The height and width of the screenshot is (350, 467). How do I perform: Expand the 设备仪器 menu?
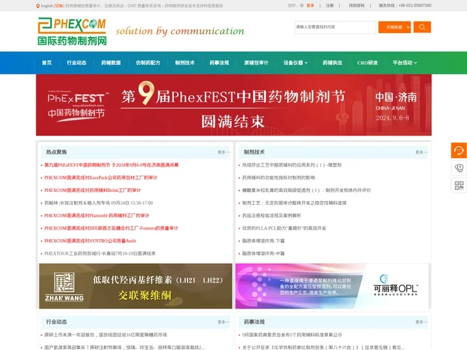296,63
